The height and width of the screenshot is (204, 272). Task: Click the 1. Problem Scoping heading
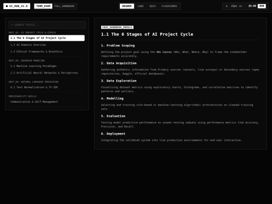118,46
